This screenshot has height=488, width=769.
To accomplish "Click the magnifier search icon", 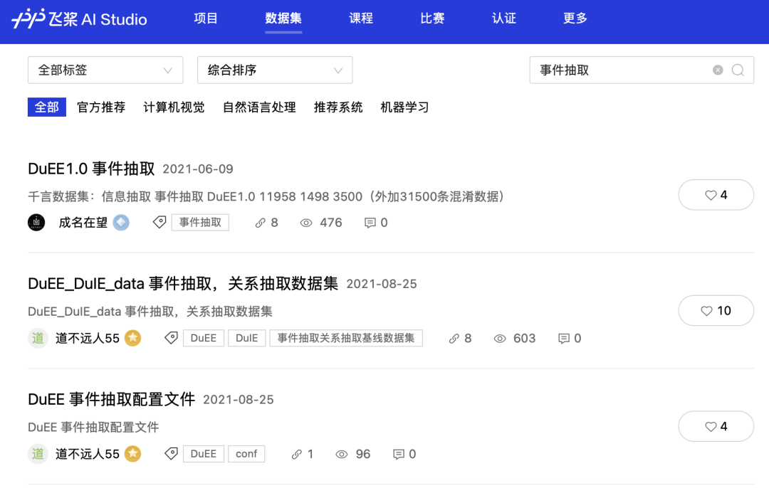I will pyautogui.click(x=738, y=70).
